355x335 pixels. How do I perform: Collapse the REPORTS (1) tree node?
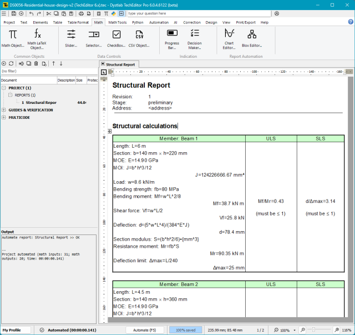(x=10, y=95)
